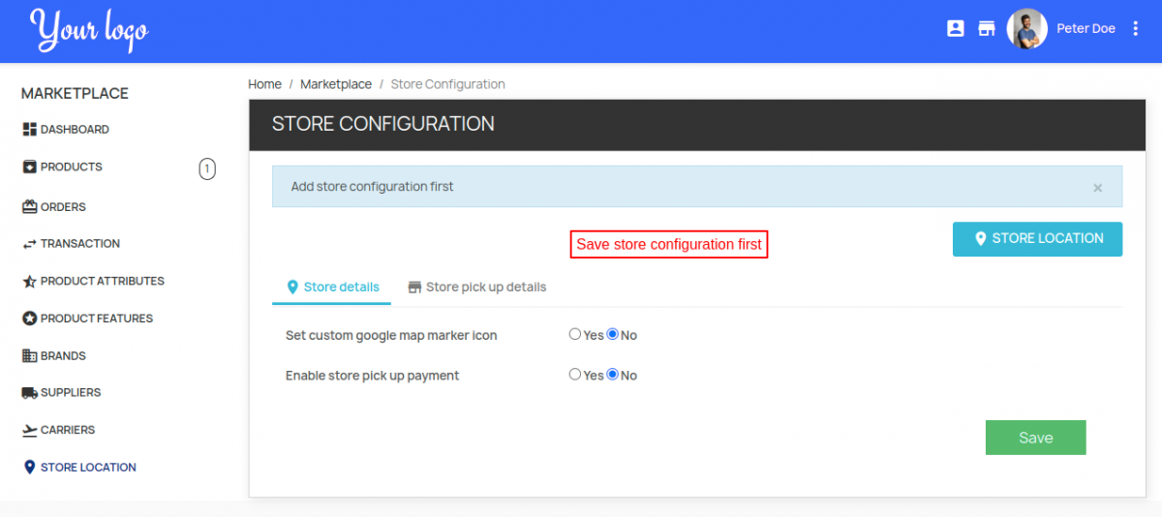Select Yes for store pick up payment
1162x517 pixels.
[575, 374]
